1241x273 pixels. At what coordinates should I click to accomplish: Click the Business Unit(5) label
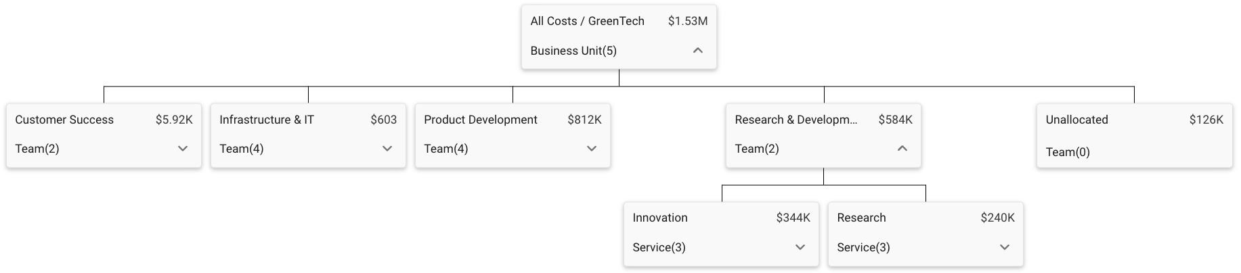tap(573, 51)
